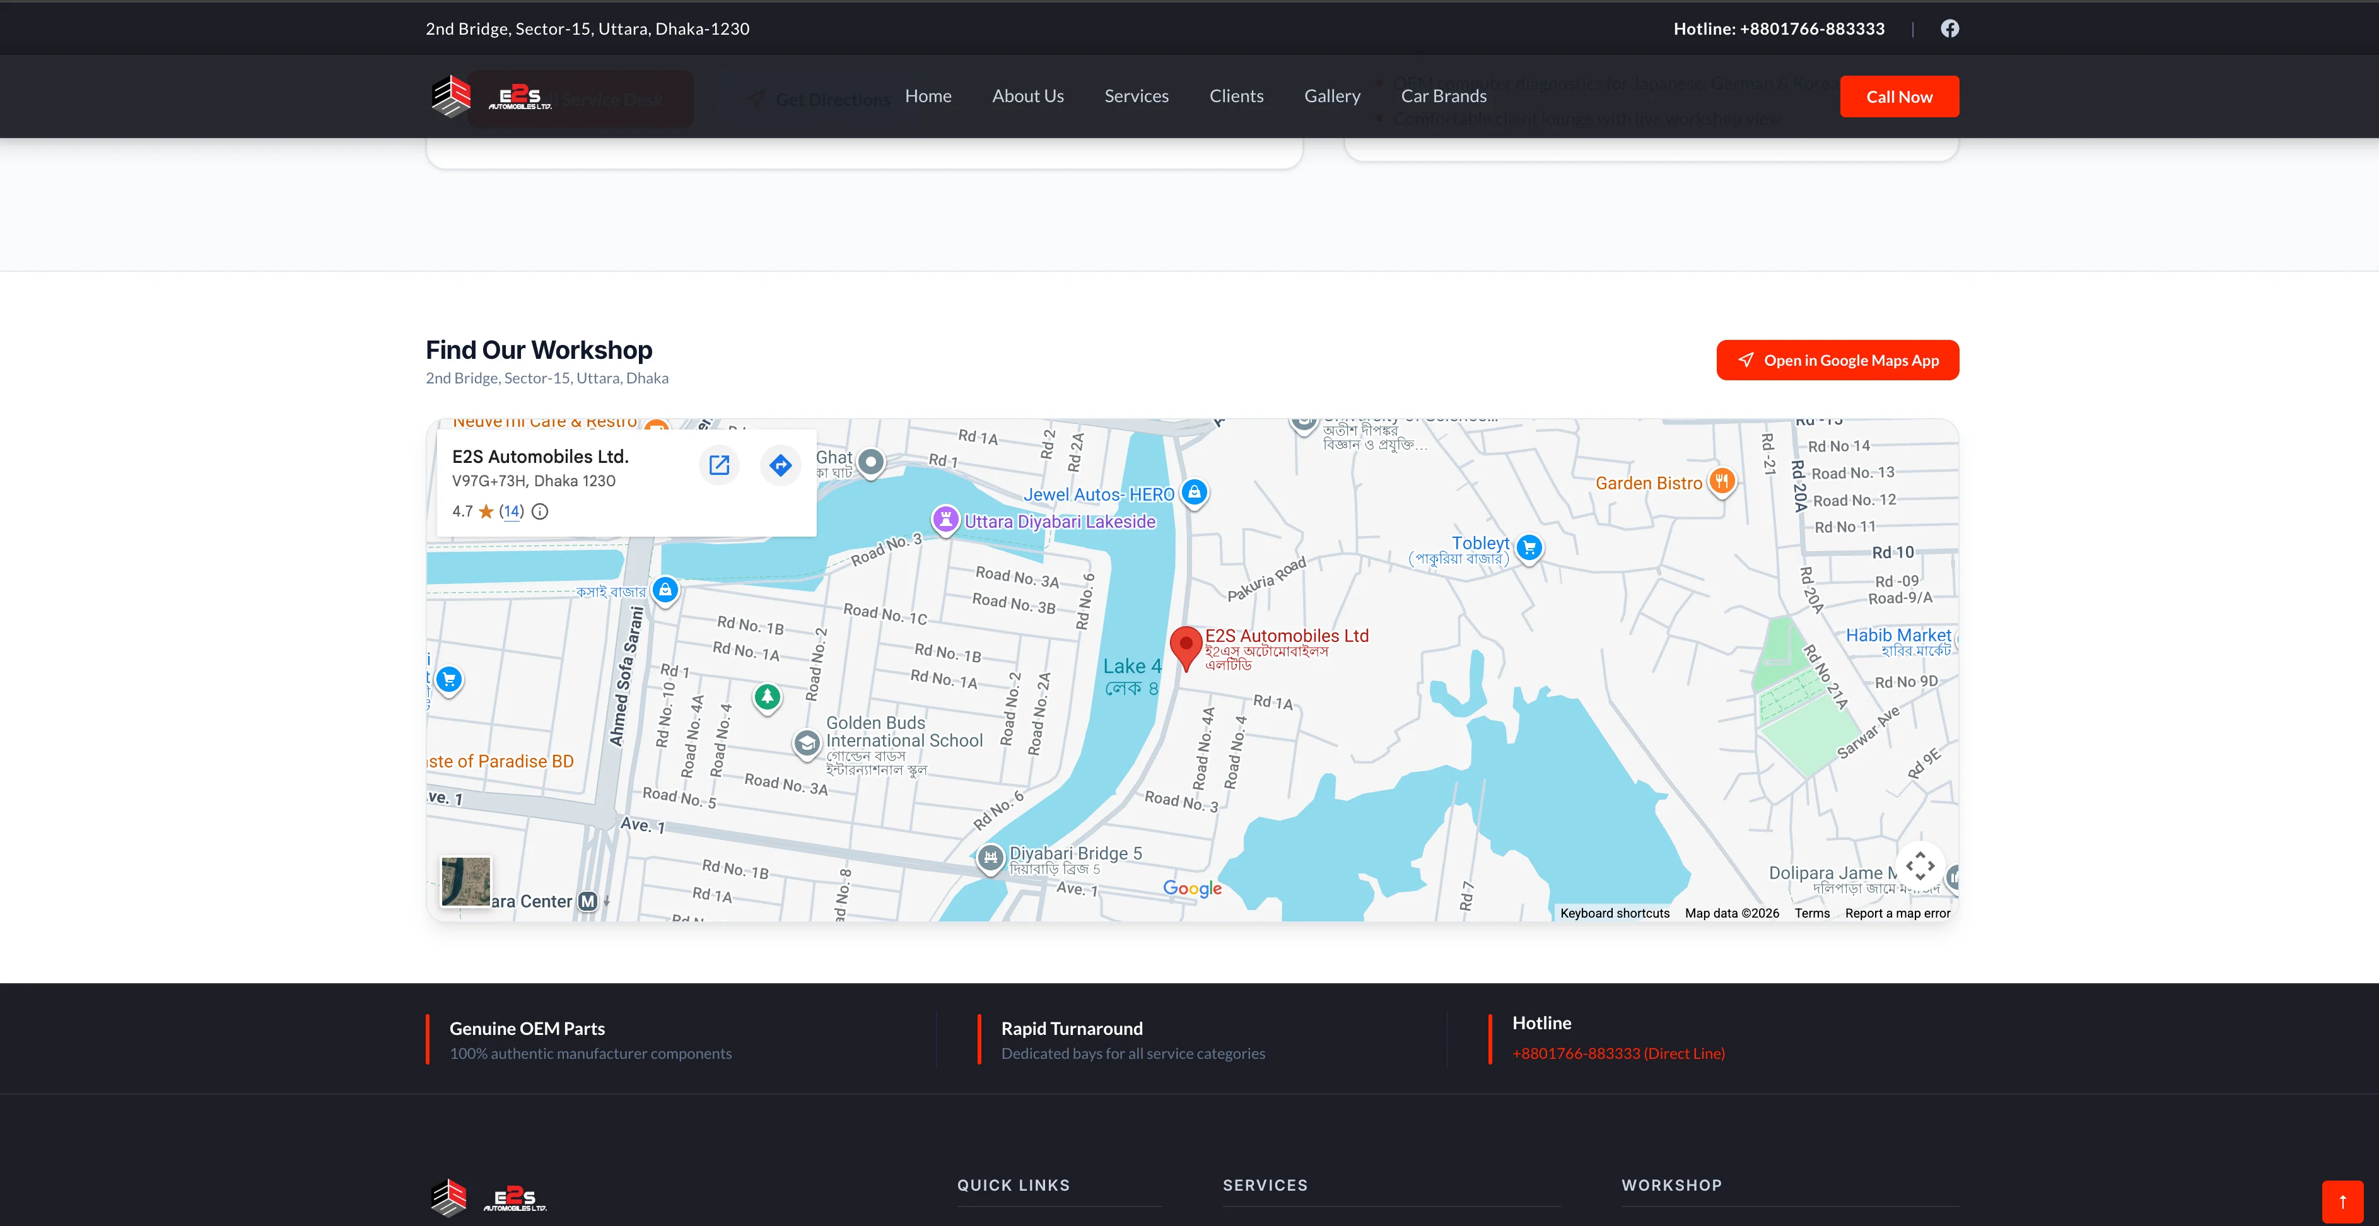Click Report a map error link
This screenshot has width=2379, height=1226.
(1897, 913)
